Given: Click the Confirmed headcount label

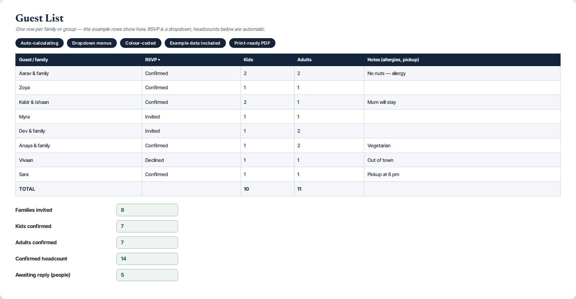Looking at the screenshot, I should (x=41, y=259).
